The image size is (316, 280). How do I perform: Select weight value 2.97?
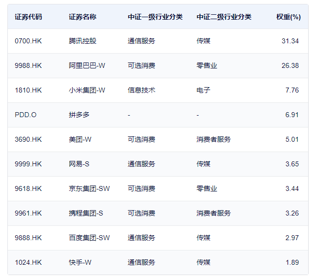[292, 238]
